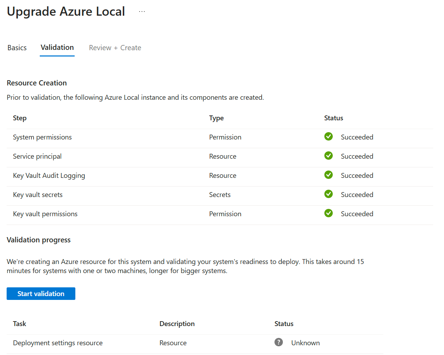Click the Resource description for Deployment settings
This screenshot has width=444, height=355.
coord(173,343)
